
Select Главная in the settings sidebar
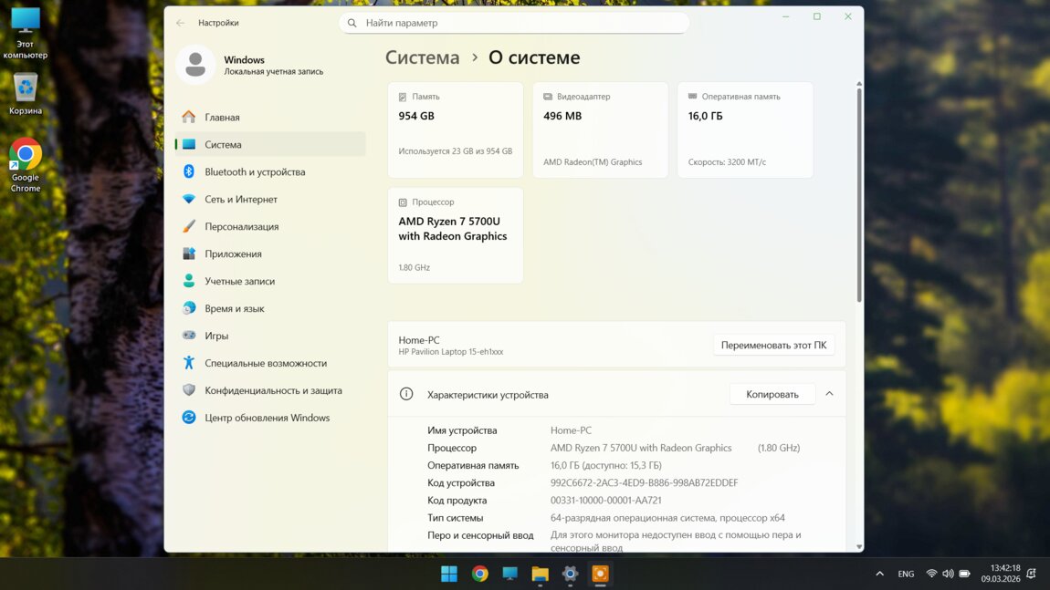click(222, 117)
